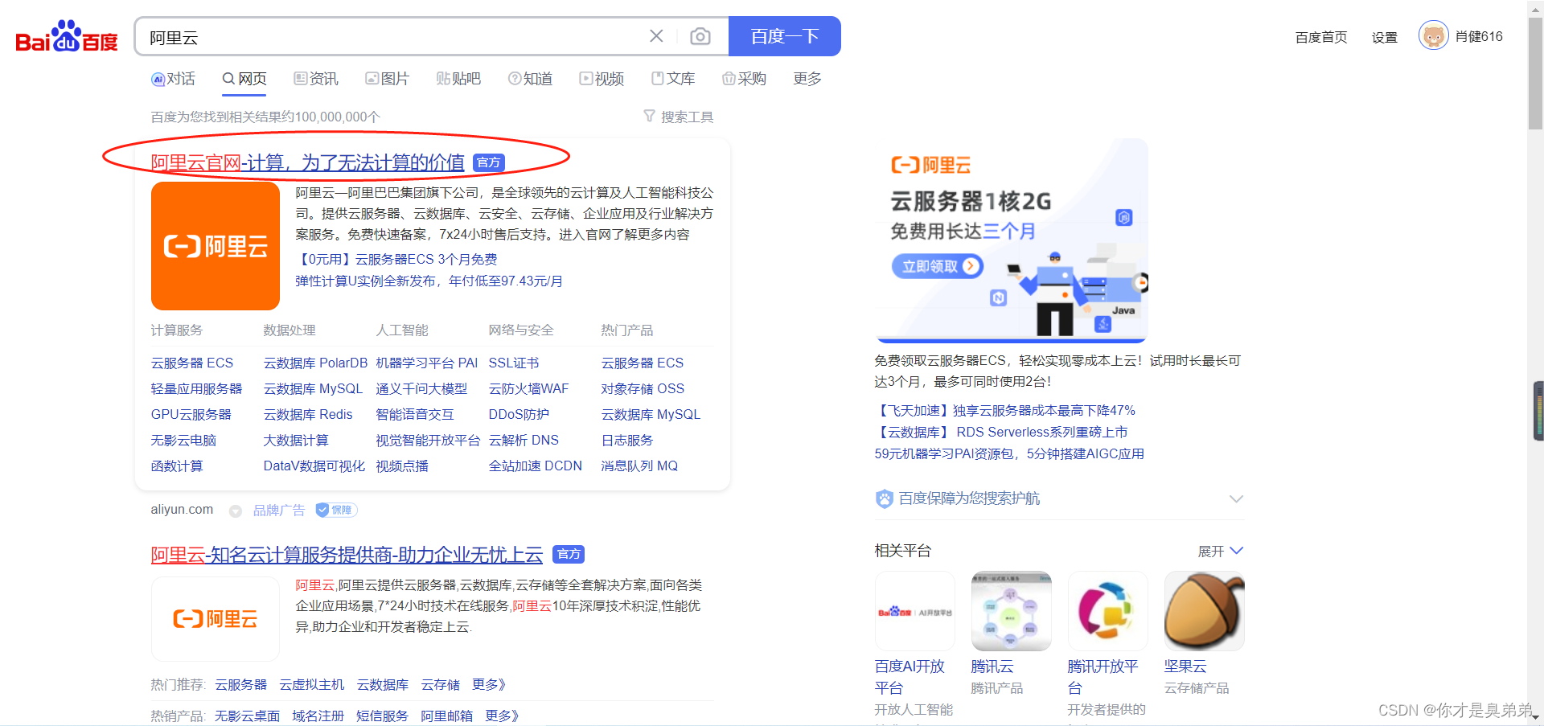The image size is (1544, 726).
Task: Open 云防火墙WAF link
Action: click(528, 388)
